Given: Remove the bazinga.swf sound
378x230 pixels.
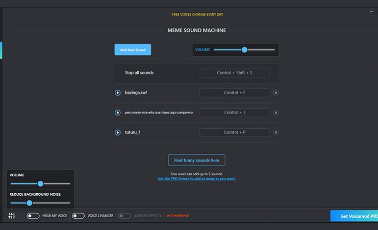Looking at the screenshot, I should coord(276,93).
